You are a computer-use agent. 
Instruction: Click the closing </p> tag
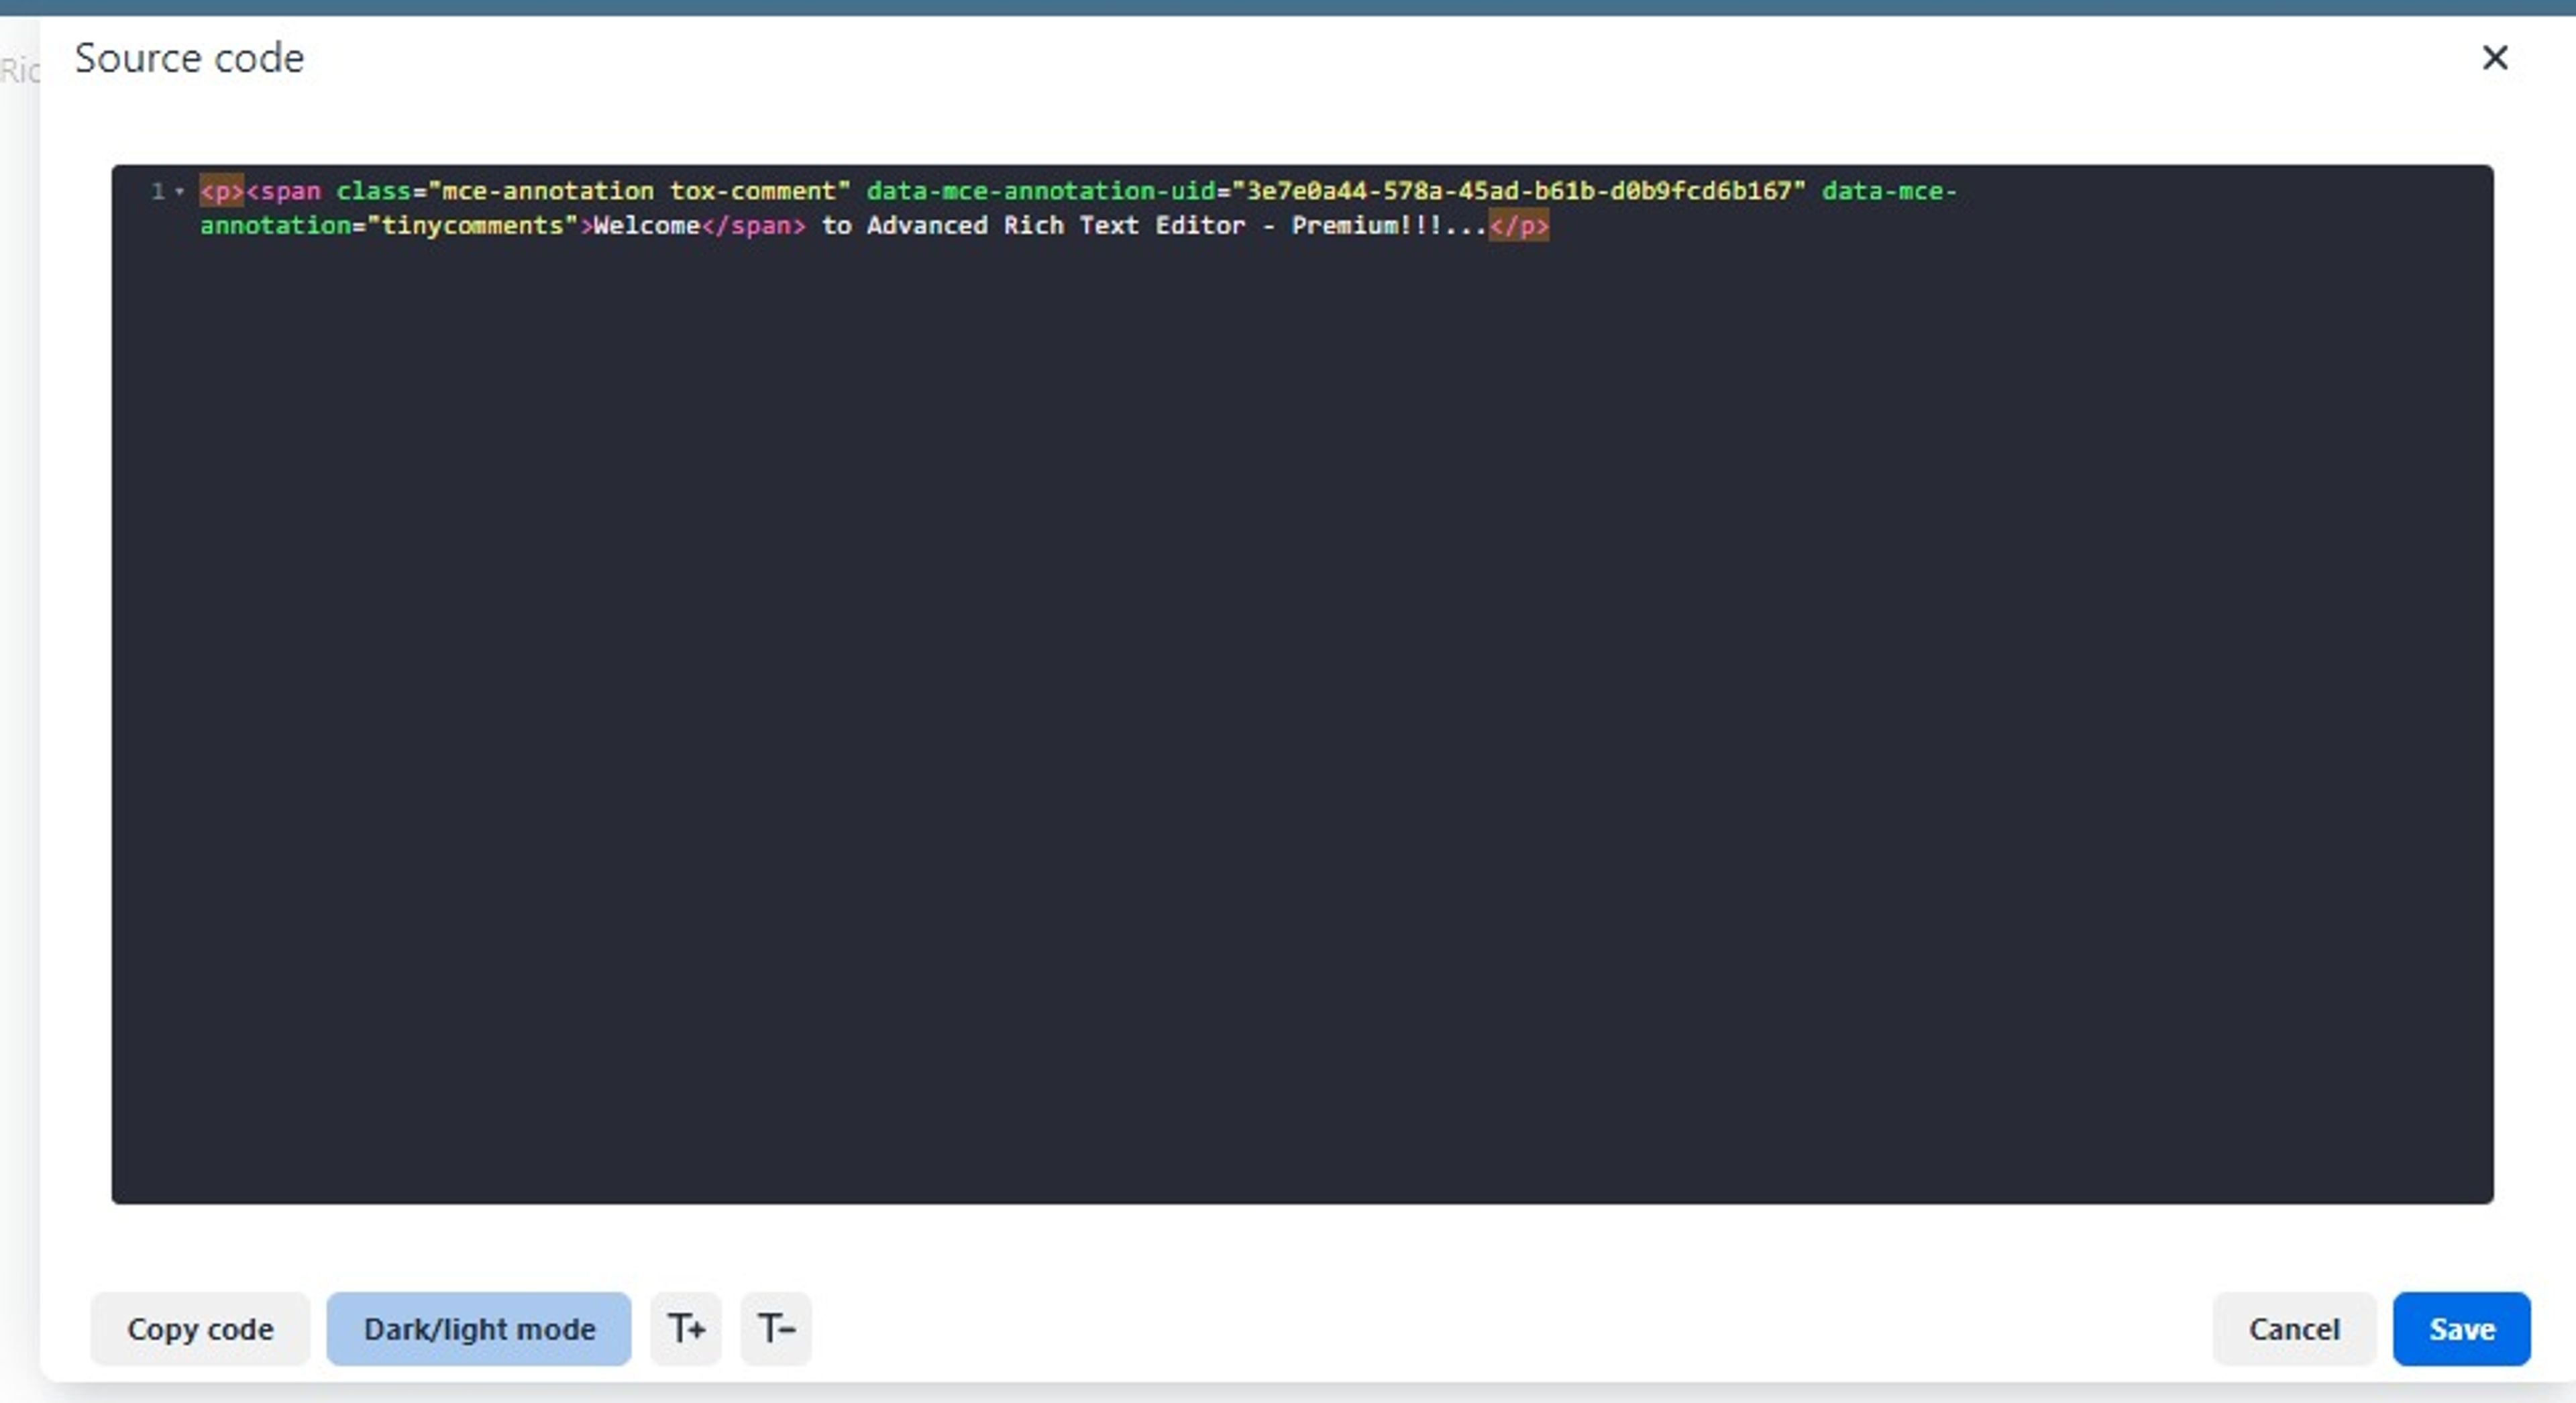(1519, 225)
